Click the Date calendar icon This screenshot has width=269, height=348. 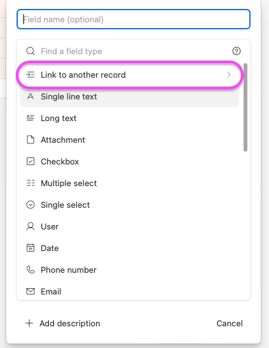tap(31, 248)
